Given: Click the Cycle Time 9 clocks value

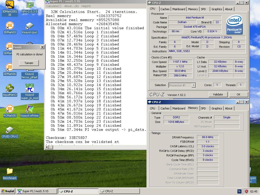Looking at the screenshot, I should pos(208,160).
